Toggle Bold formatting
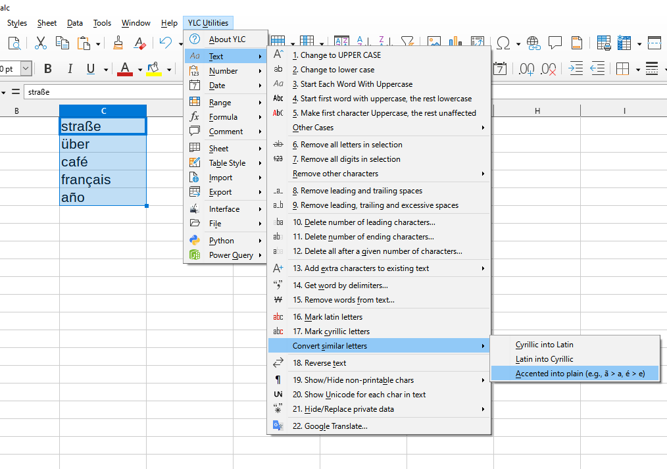 point(48,68)
